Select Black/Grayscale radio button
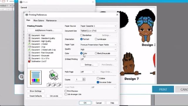This screenshot has width=188, height=106. tap(96, 53)
